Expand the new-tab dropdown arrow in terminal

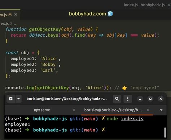coord(18,99)
